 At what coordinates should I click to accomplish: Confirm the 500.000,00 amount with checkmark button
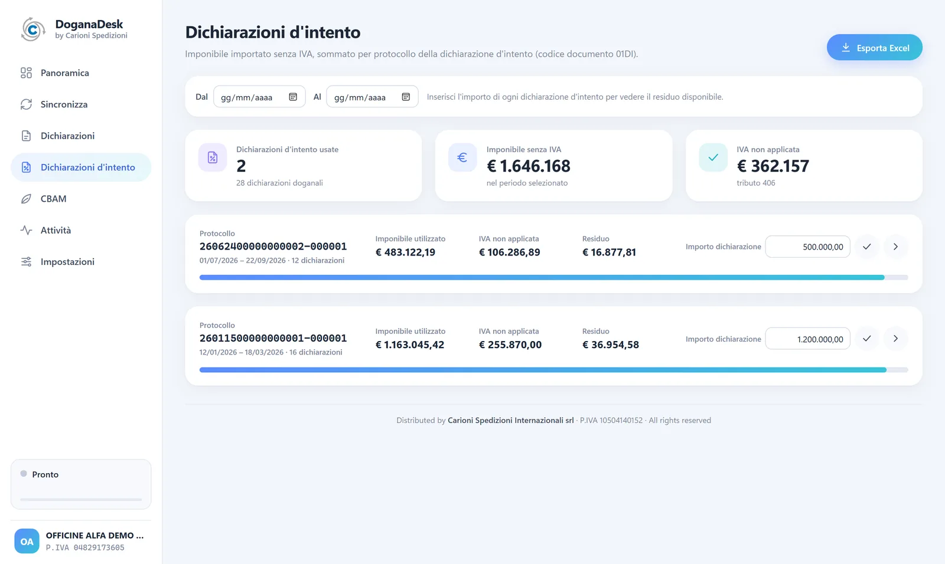click(866, 247)
